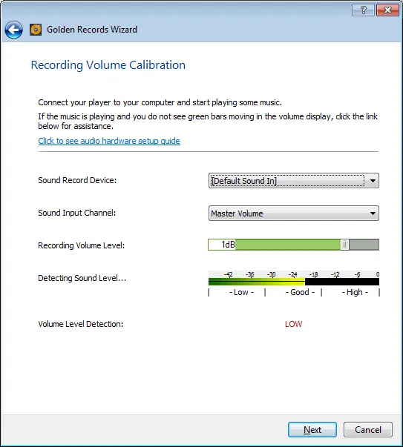Click the High range label under meter

(355, 293)
